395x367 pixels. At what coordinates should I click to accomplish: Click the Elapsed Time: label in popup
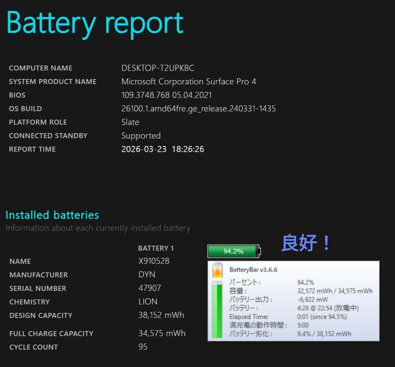(x=249, y=317)
